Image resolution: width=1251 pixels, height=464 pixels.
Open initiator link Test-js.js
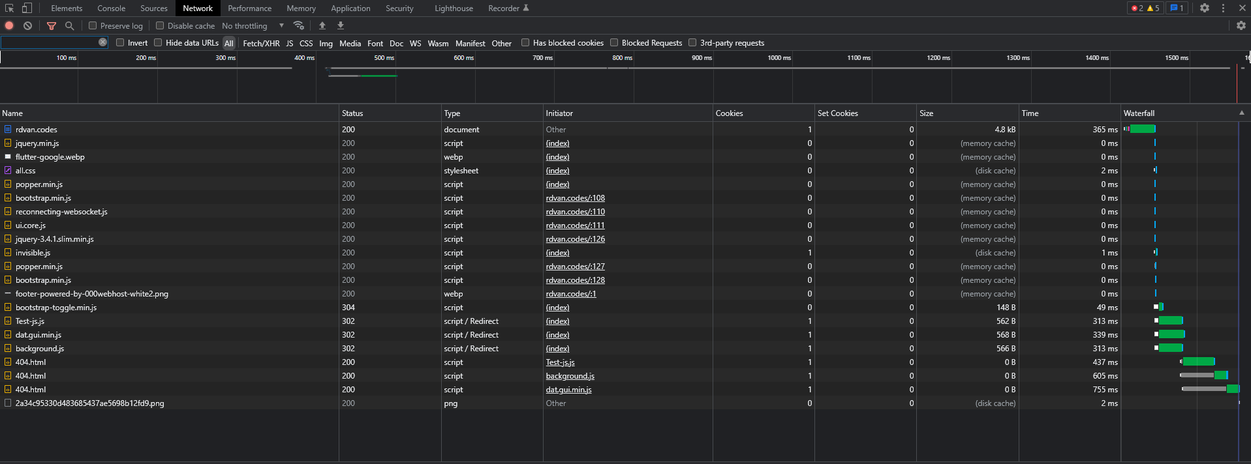coord(561,362)
